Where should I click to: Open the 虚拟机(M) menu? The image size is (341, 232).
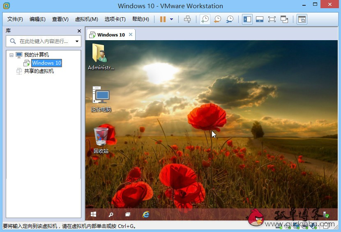pos(87,19)
